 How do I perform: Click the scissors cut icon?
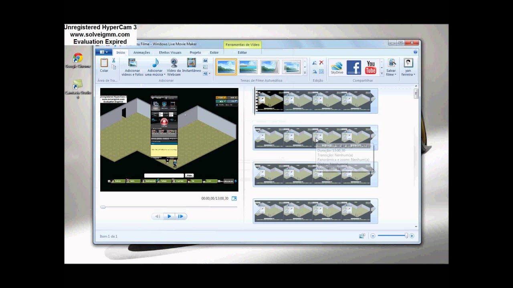point(114,60)
